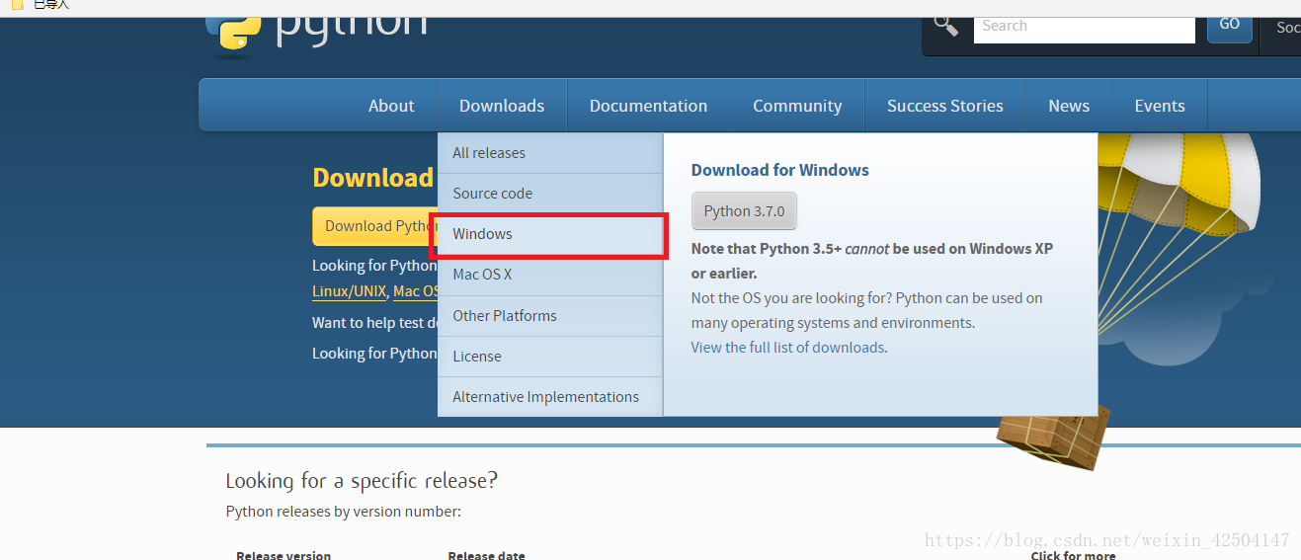Click the Release date column header
The image size is (1301, 560).
pyautogui.click(x=486, y=555)
